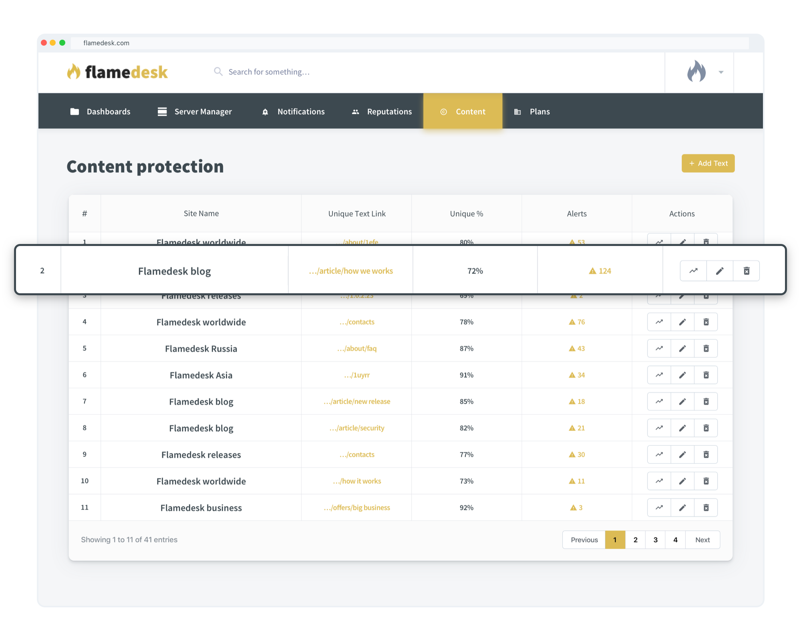The image size is (801, 641).
Task: Edit the how it works row
Action: [682, 481]
